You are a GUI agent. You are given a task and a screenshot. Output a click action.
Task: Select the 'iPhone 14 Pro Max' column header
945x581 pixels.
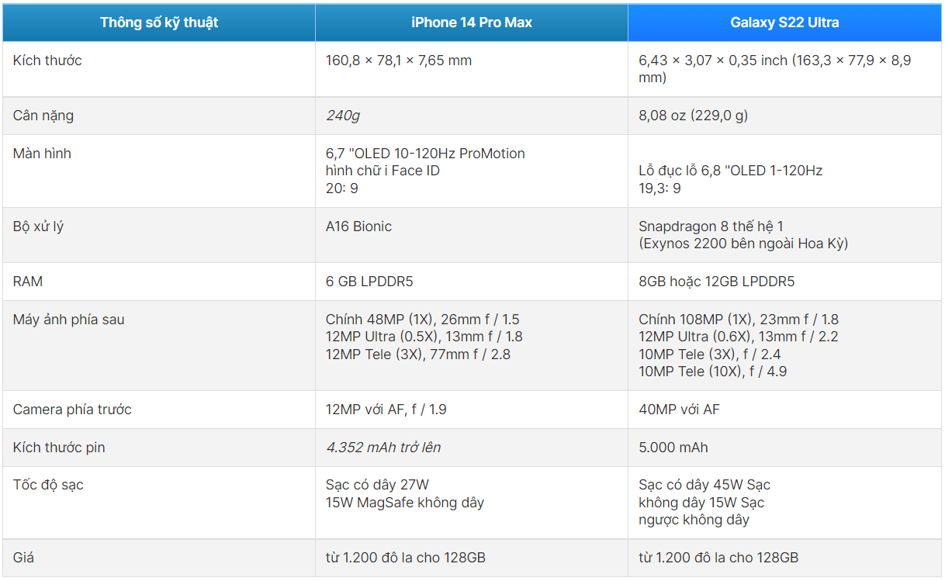click(x=472, y=22)
